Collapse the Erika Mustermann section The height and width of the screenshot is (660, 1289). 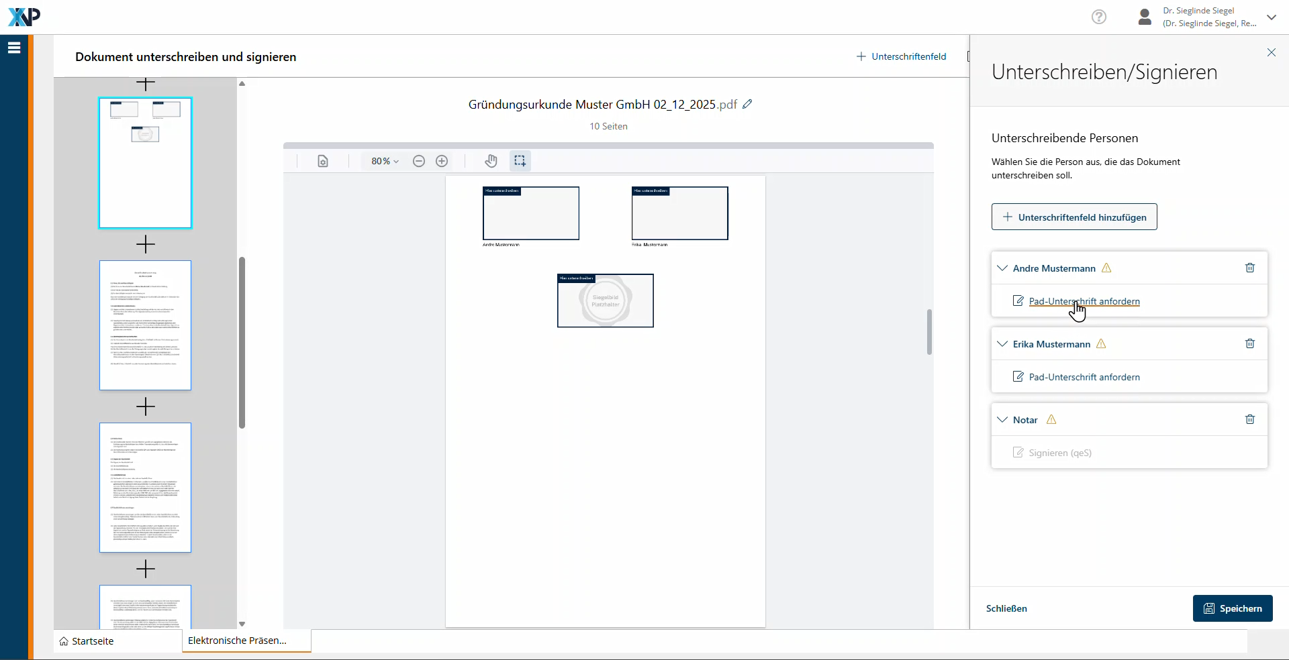(1002, 344)
